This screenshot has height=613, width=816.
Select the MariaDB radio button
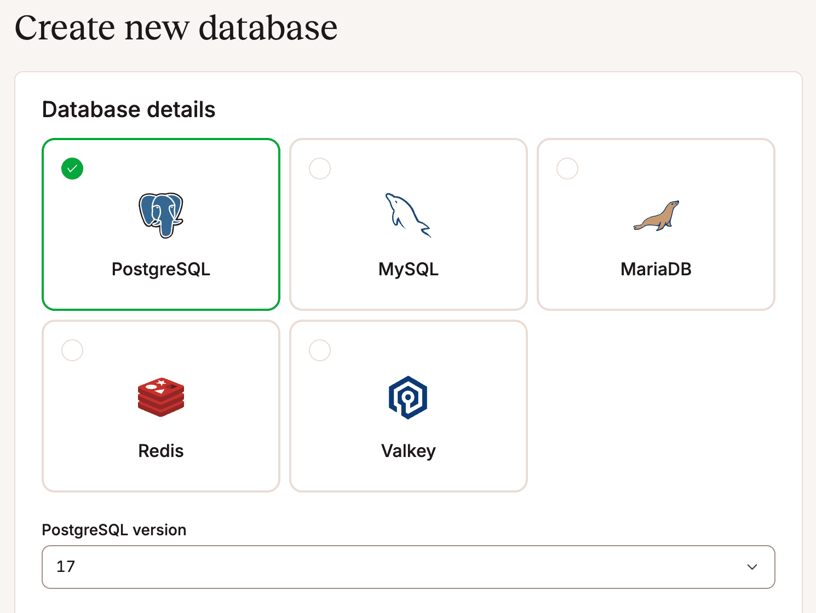[x=567, y=169]
